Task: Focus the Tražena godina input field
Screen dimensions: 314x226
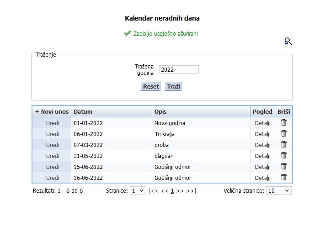Action: (x=179, y=69)
